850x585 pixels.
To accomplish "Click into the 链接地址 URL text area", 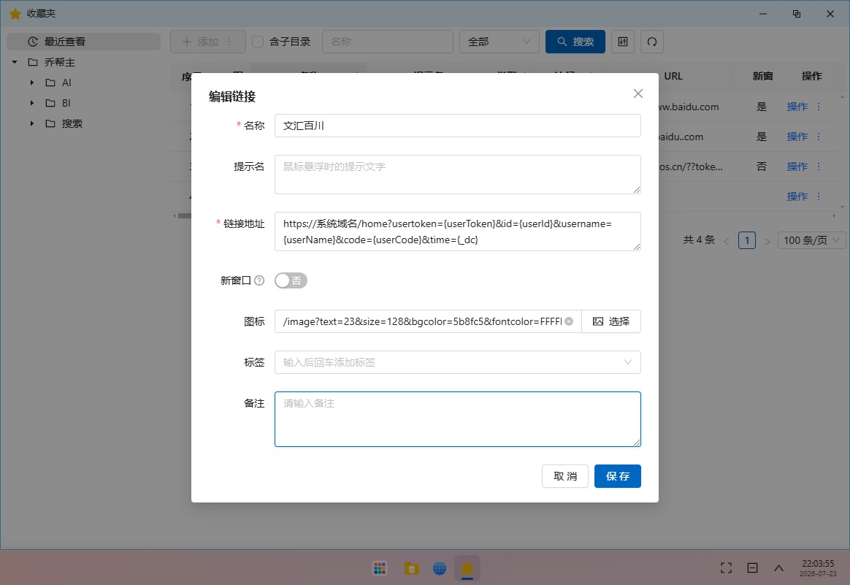I will (x=458, y=232).
